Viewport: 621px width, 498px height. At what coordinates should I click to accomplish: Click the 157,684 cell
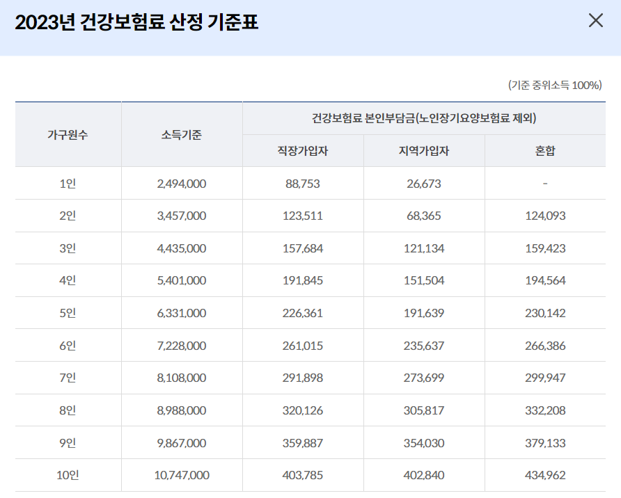[303, 248]
